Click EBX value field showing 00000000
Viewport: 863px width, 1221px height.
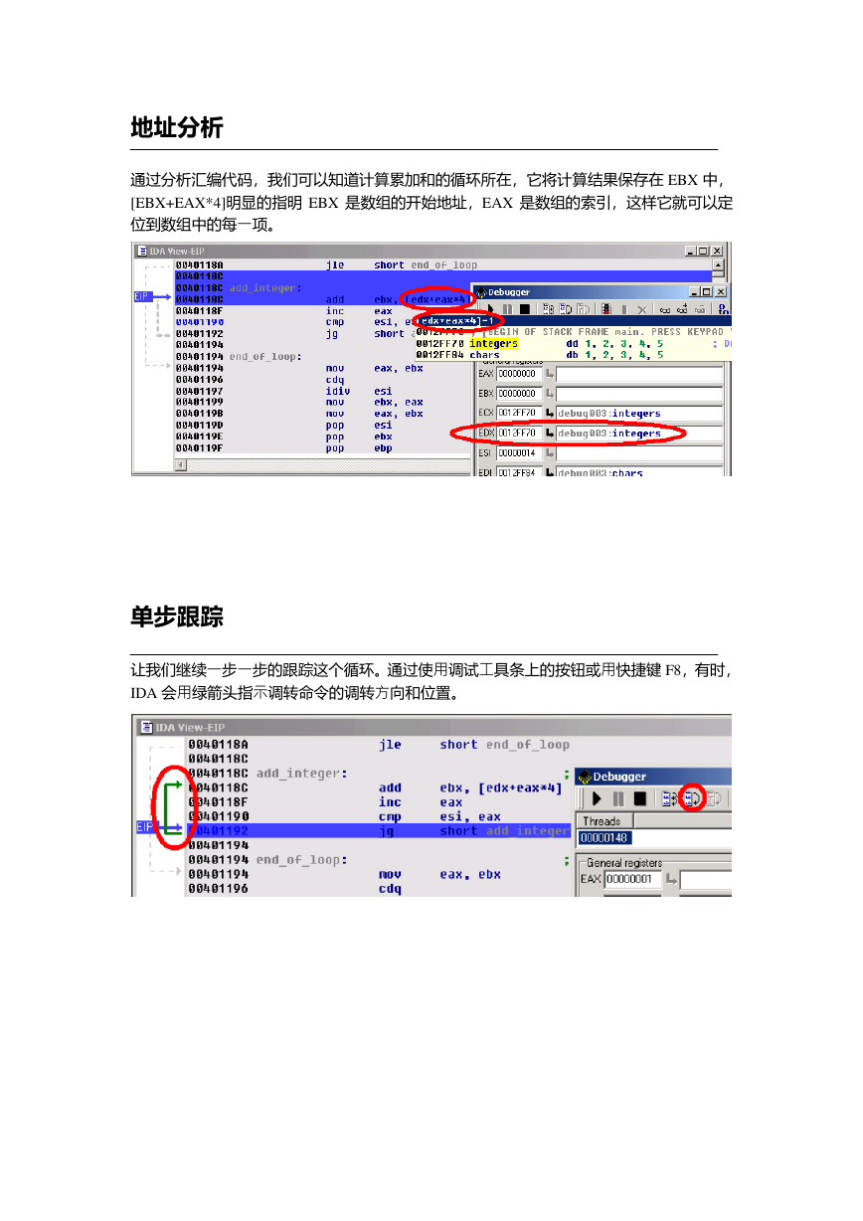click(520, 394)
